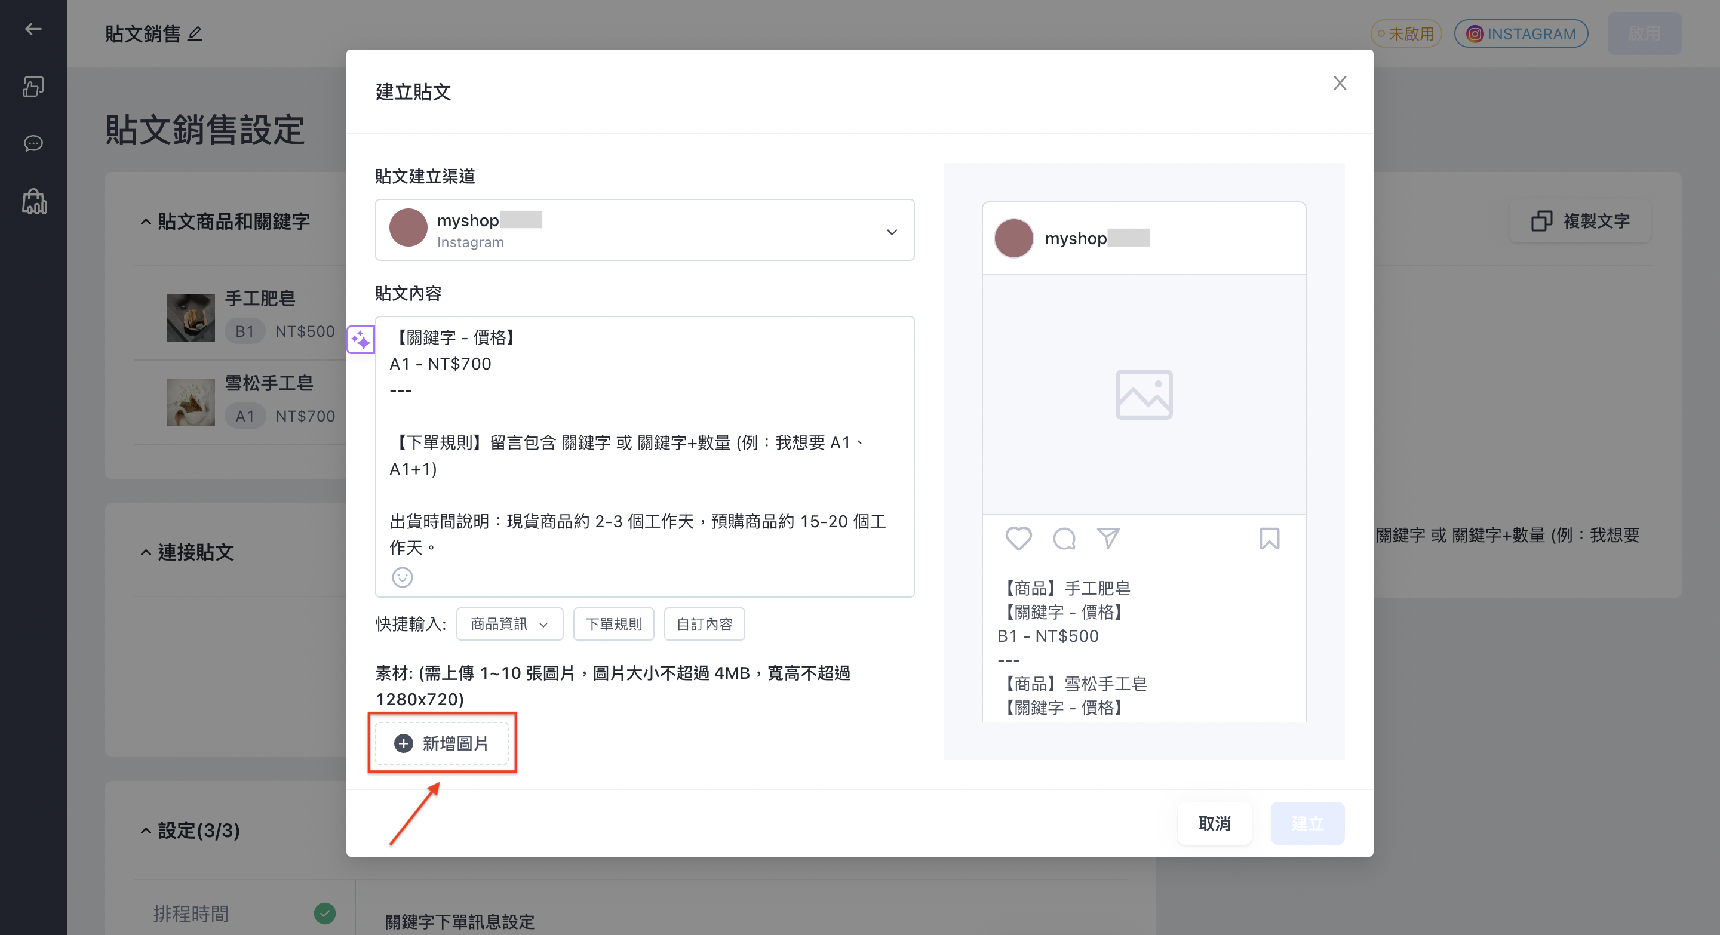
Task: Click the 手工肥皂 product thumbnail
Action: [191, 318]
